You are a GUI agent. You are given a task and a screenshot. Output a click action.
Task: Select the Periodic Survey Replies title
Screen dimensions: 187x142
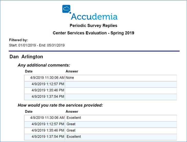[x=93, y=26]
